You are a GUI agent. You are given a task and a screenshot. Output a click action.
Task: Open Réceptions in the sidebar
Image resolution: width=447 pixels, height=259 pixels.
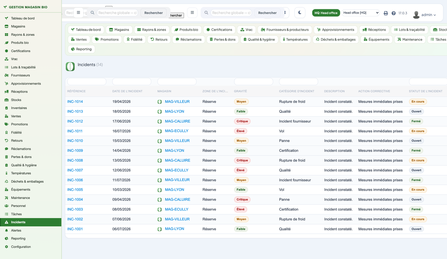[31, 92]
